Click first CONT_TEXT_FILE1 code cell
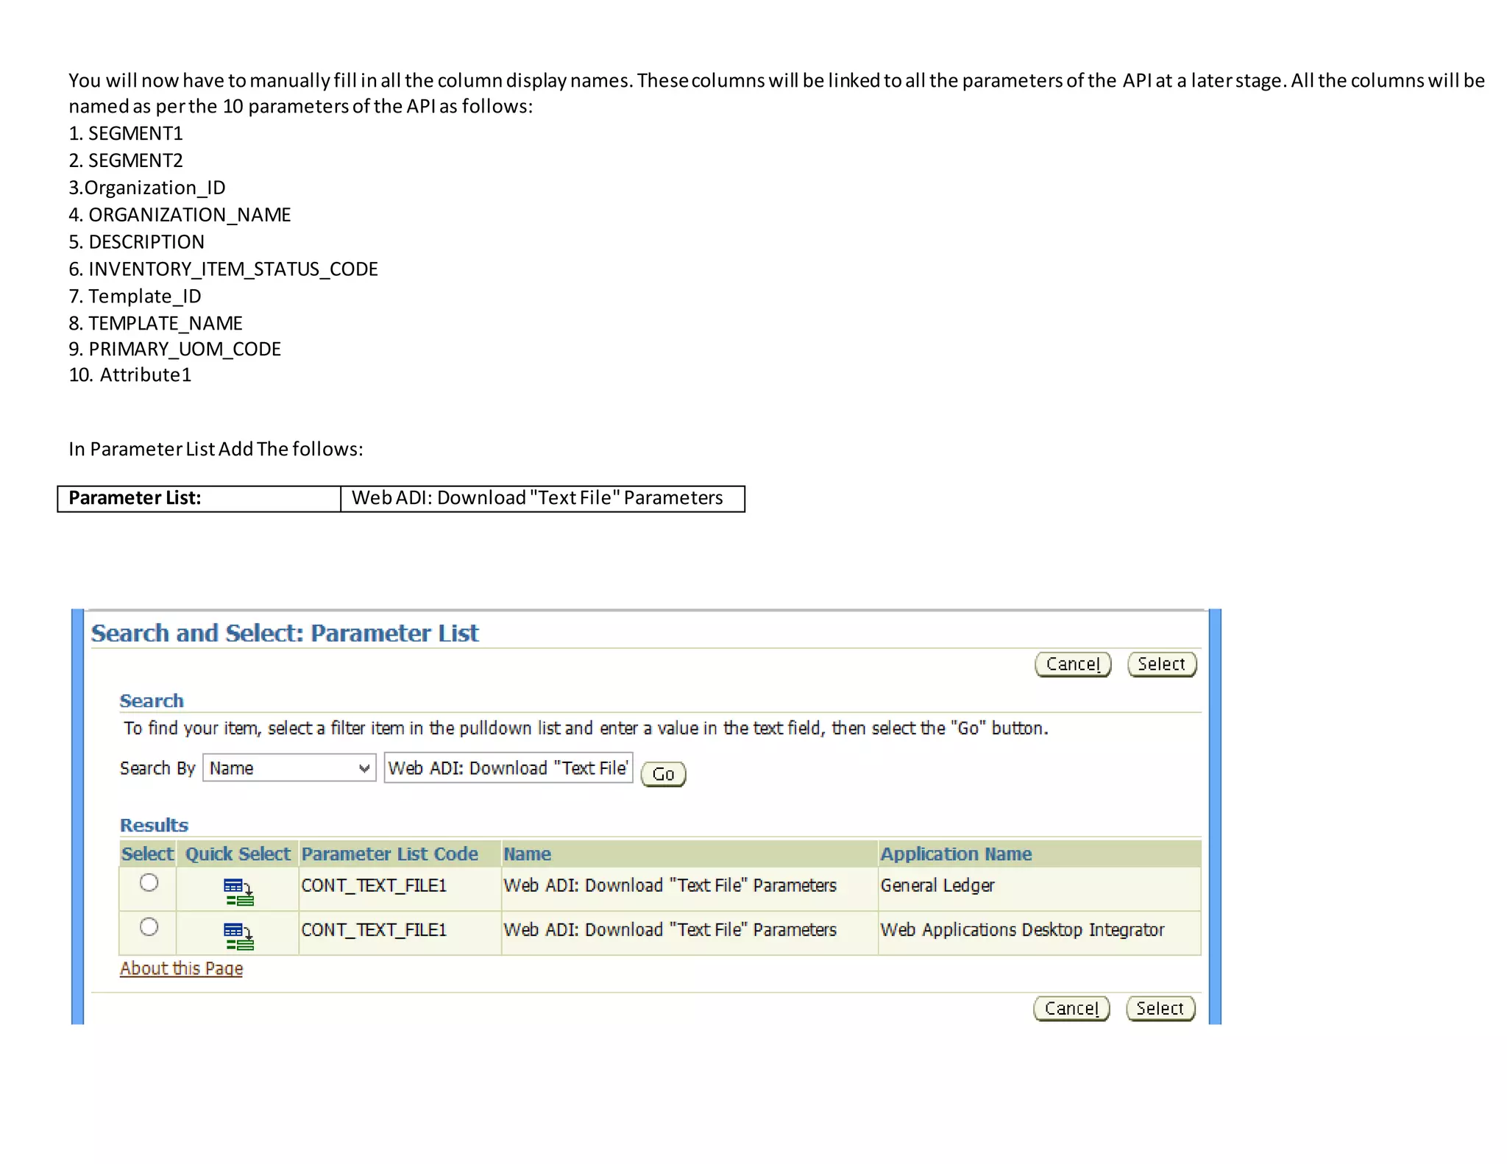 374,885
